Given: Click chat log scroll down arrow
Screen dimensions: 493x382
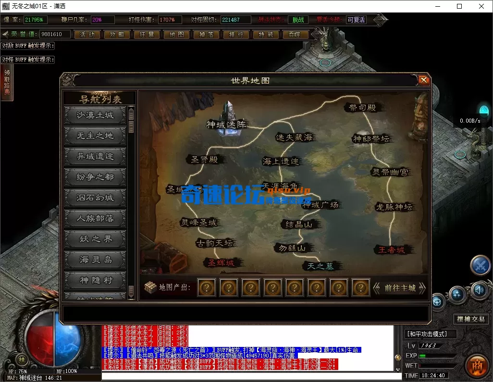Looking at the screenshot, I should 398,369.
